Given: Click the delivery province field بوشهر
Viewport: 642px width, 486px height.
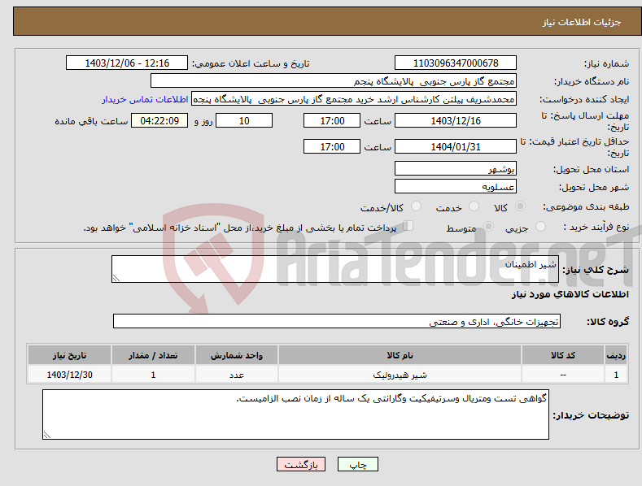Looking at the screenshot, I should 456,168.
